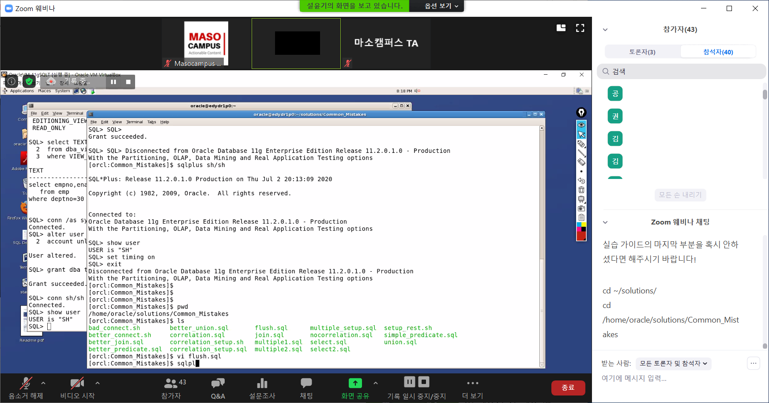The image size is (769, 403).
Task: Click the red End (종료) button
Action: click(568, 388)
